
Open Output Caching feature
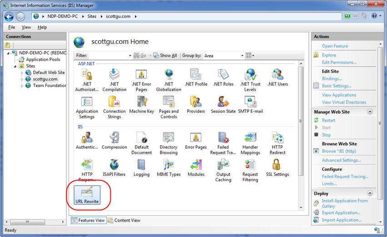point(223,170)
